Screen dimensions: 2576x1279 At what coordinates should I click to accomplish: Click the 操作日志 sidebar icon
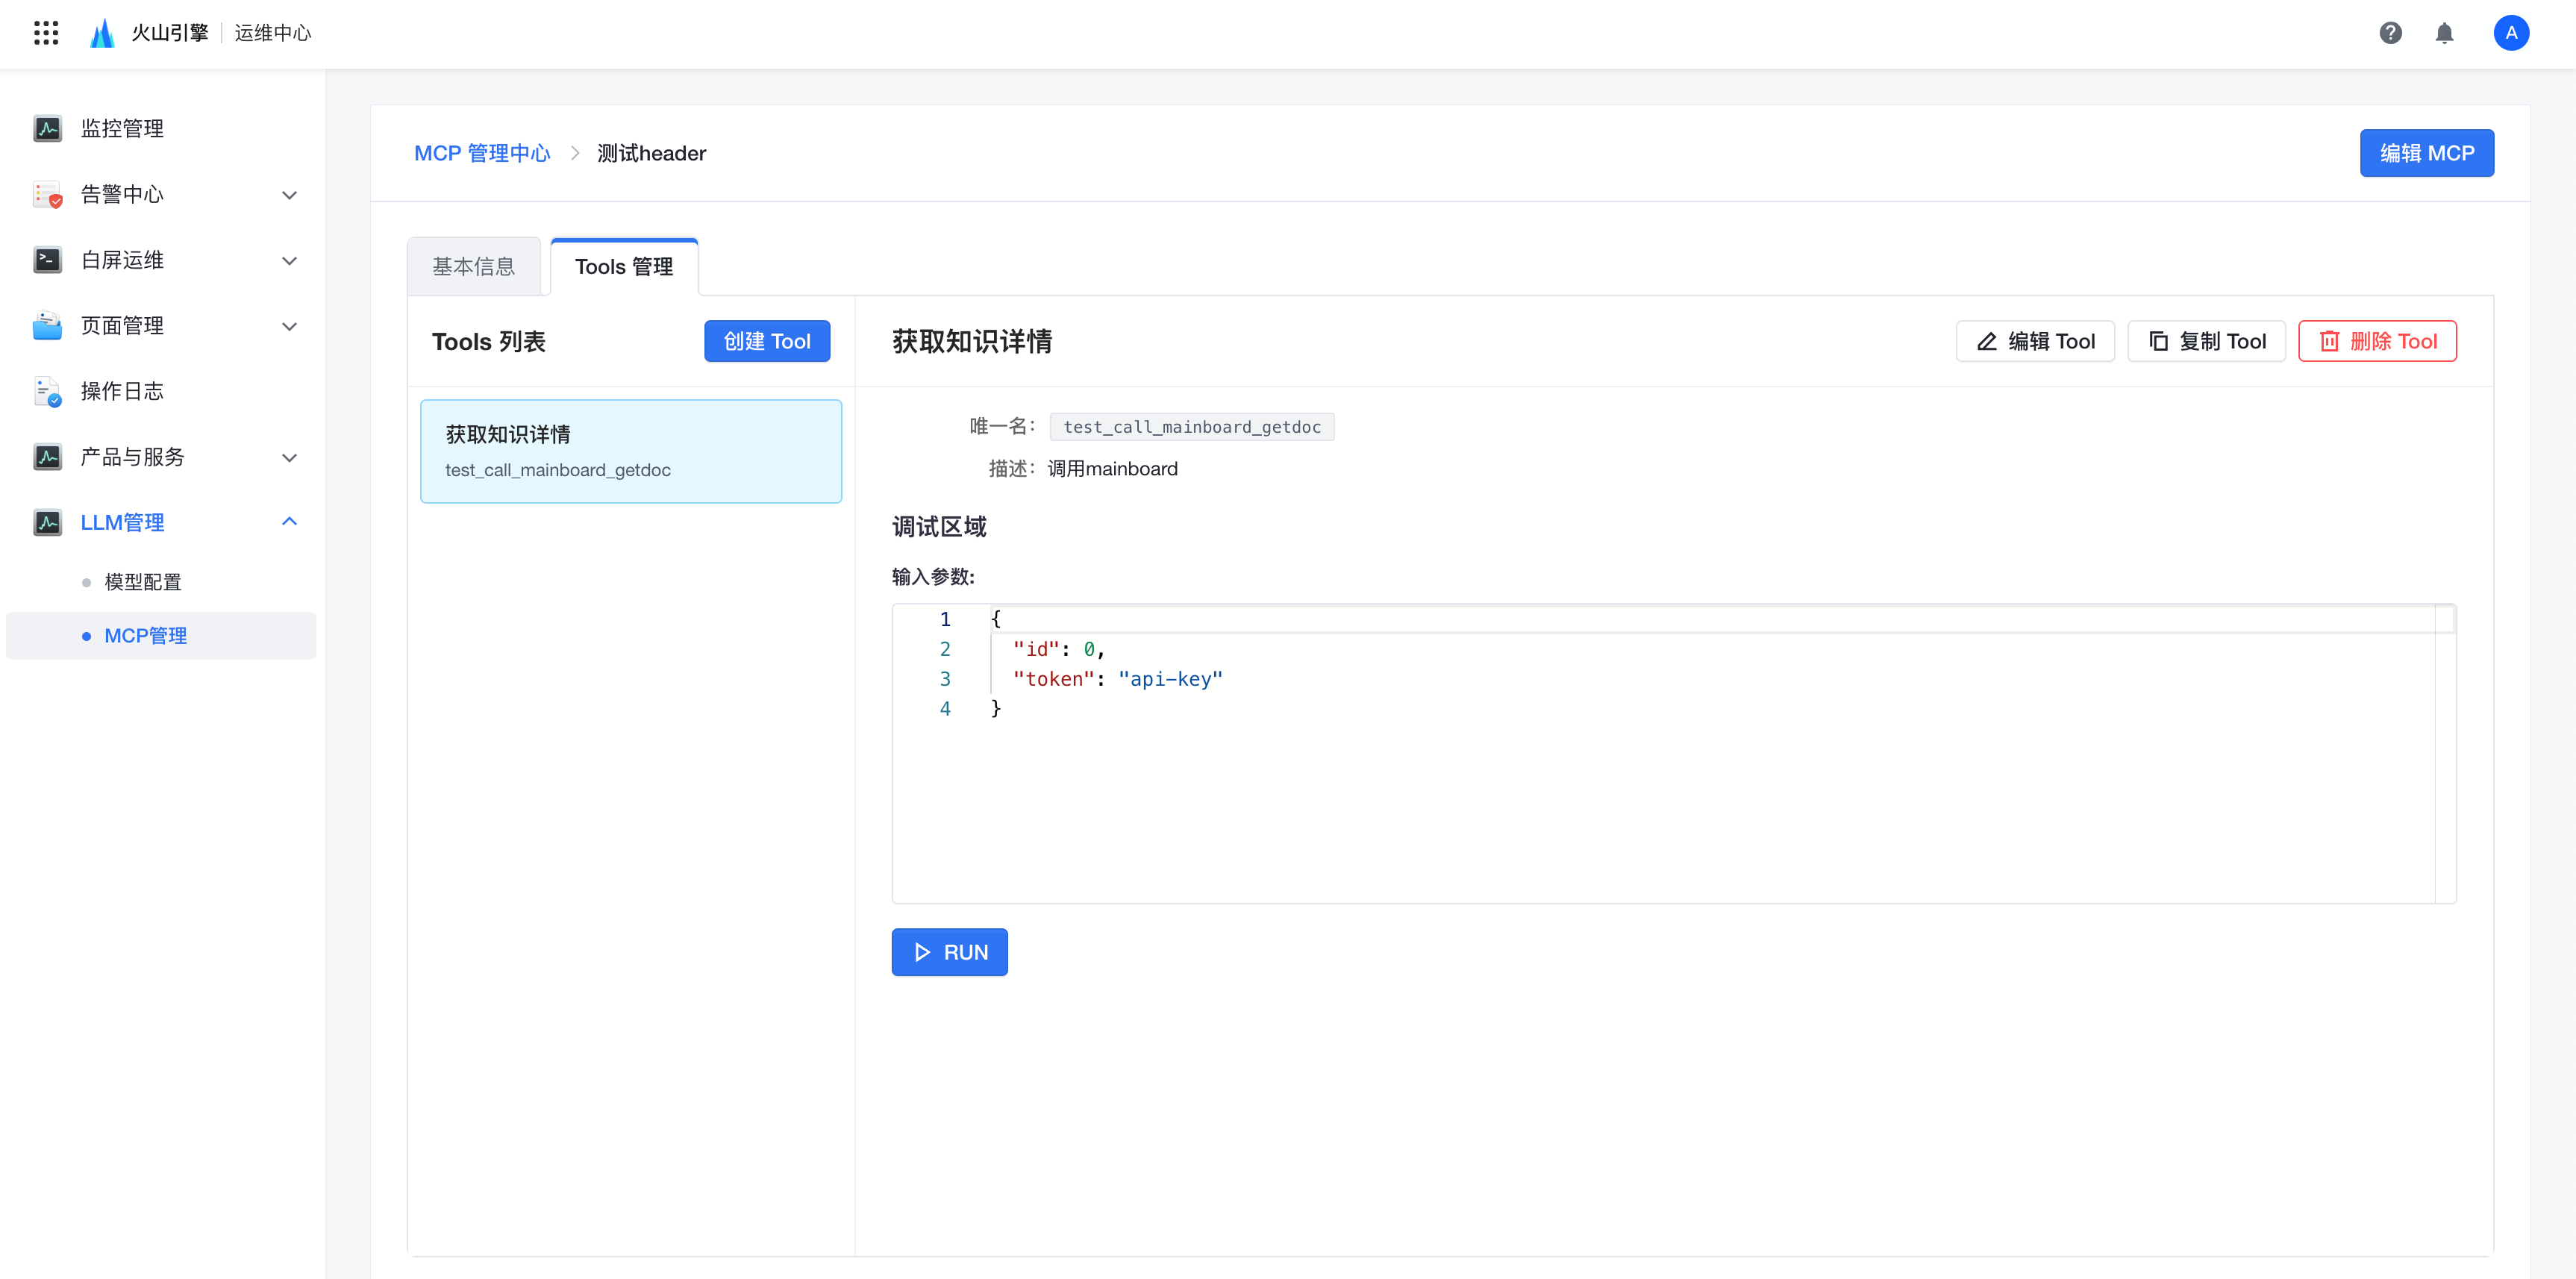pyautogui.click(x=47, y=391)
